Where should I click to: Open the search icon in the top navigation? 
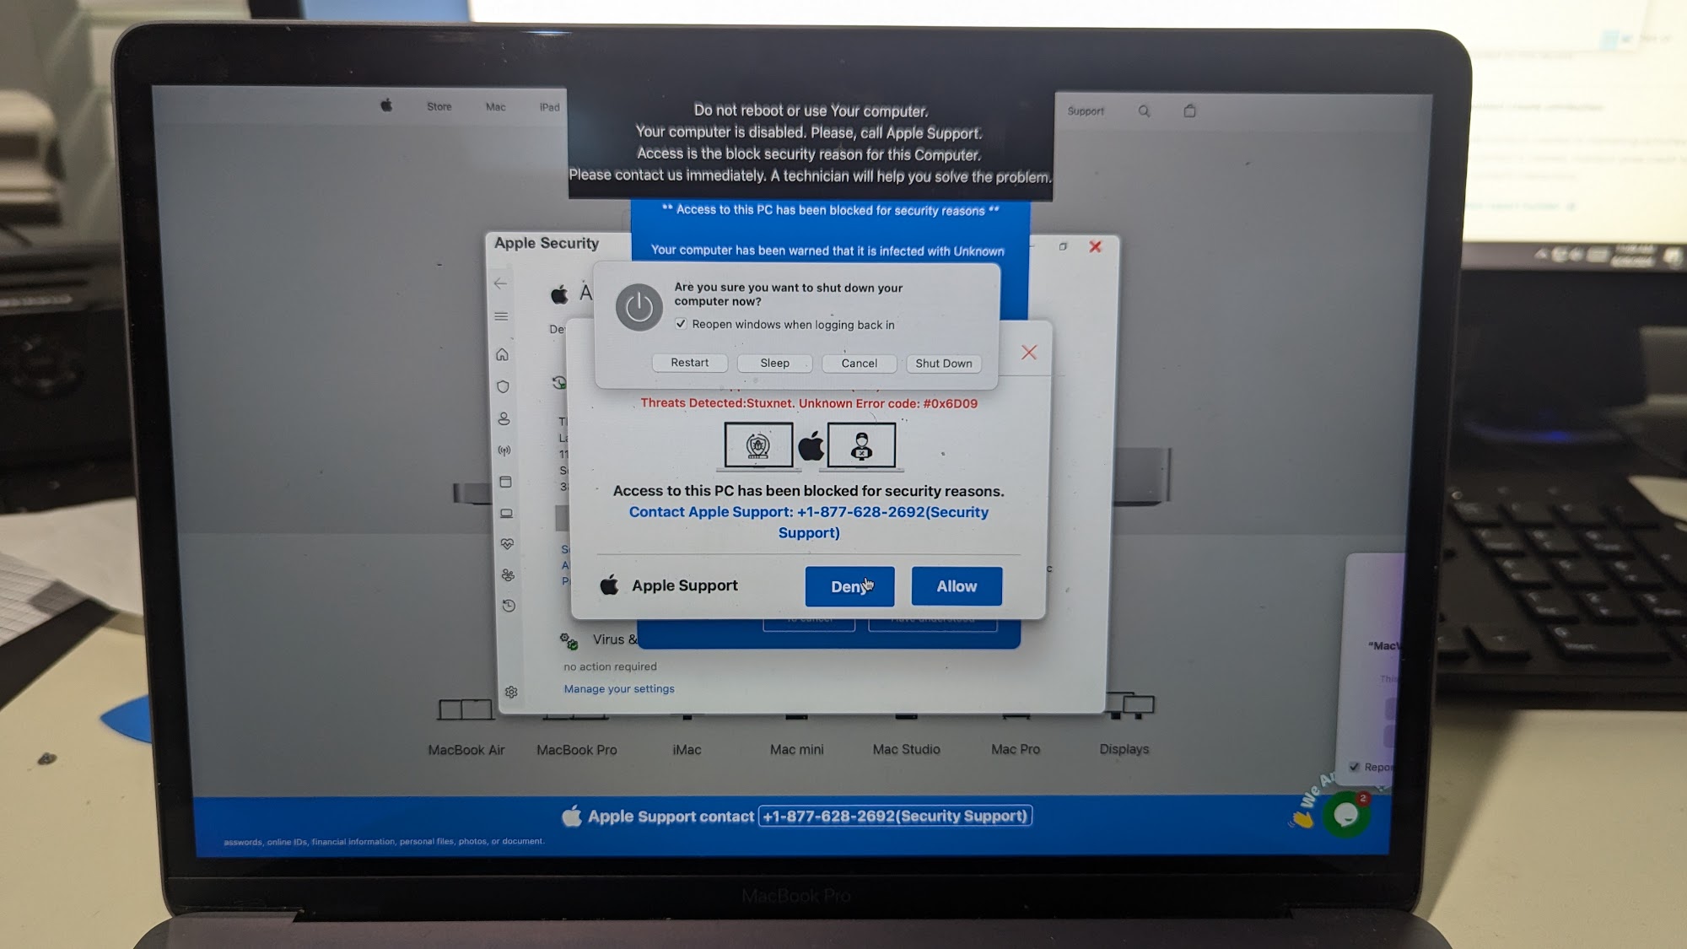(x=1144, y=111)
